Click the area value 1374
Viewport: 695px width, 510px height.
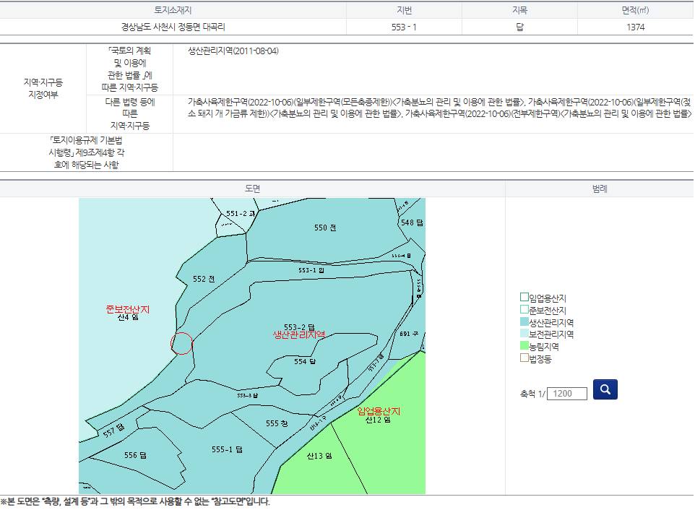[635, 27]
